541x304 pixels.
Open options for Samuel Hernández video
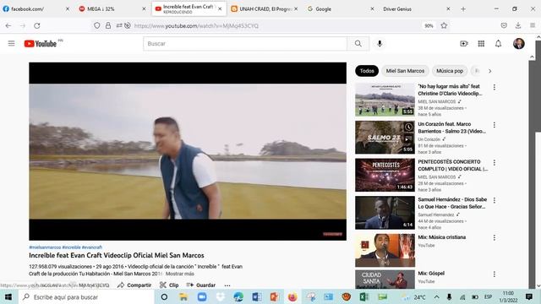pos(495,200)
